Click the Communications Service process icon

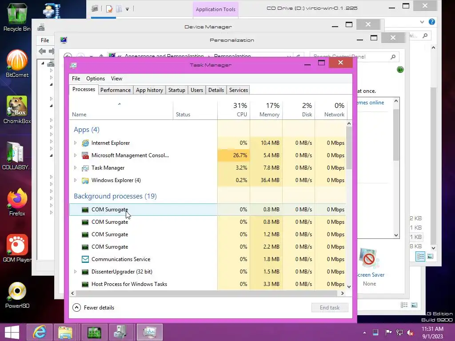[x=85, y=259]
